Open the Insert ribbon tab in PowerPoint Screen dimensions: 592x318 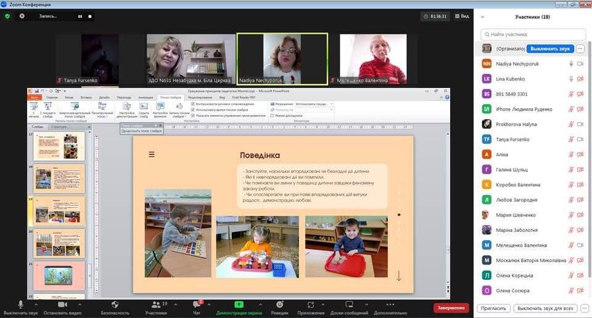pos(86,97)
